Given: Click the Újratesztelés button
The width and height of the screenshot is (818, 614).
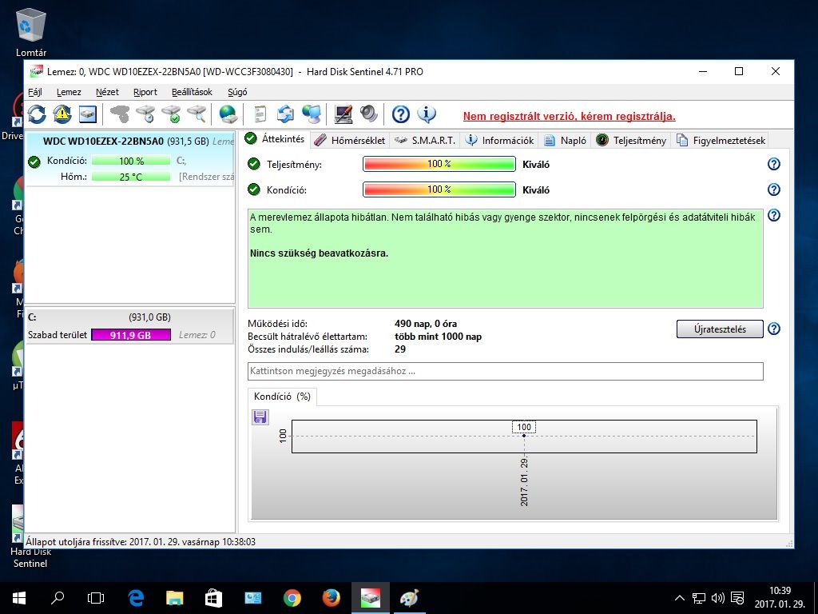Looking at the screenshot, I should click(x=720, y=329).
